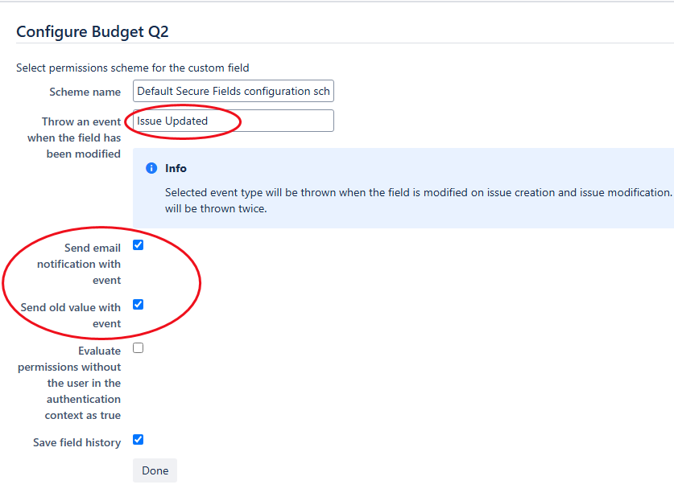Disable Send email notification with event checkbox
This screenshot has width=674, height=501.
[x=138, y=245]
